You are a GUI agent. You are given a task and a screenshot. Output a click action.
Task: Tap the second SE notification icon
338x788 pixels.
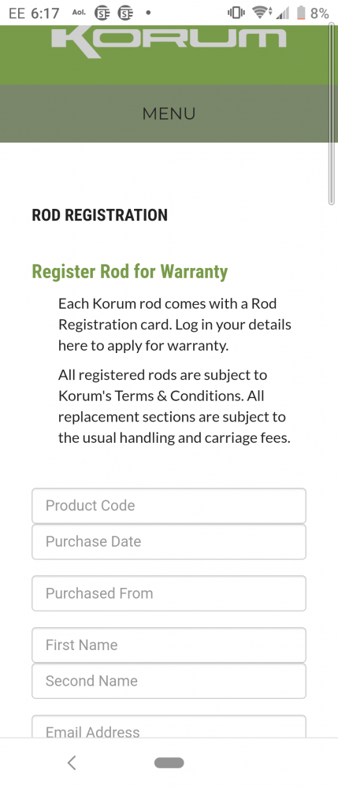click(125, 13)
